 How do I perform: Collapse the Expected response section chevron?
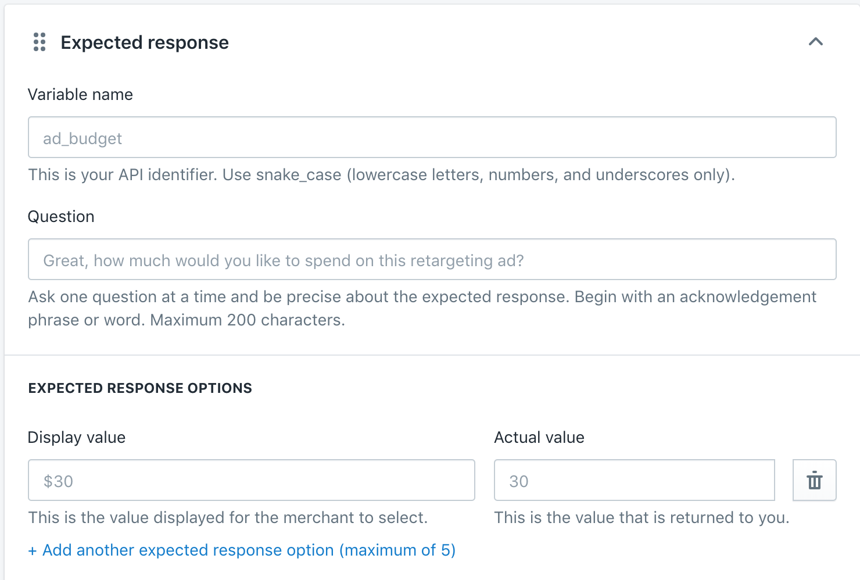pos(816,42)
